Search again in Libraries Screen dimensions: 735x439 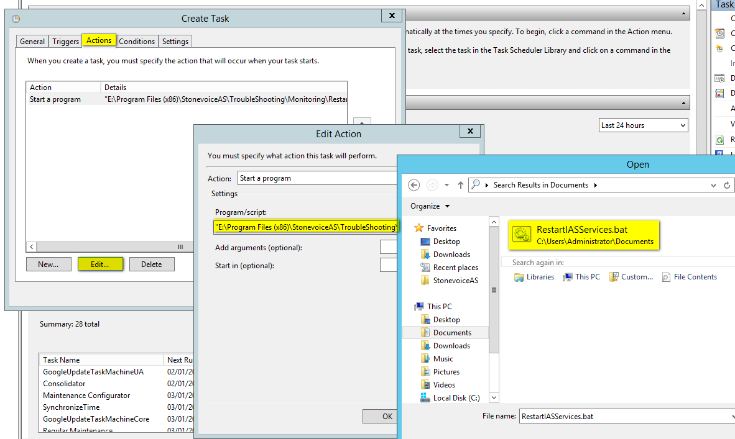(x=534, y=277)
